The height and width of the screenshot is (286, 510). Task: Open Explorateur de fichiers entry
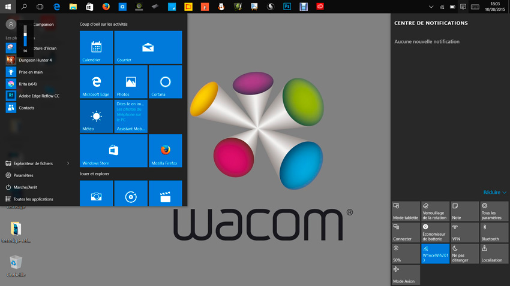click(33, 163)
